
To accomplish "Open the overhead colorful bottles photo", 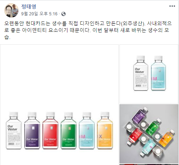I will [149, 134].
